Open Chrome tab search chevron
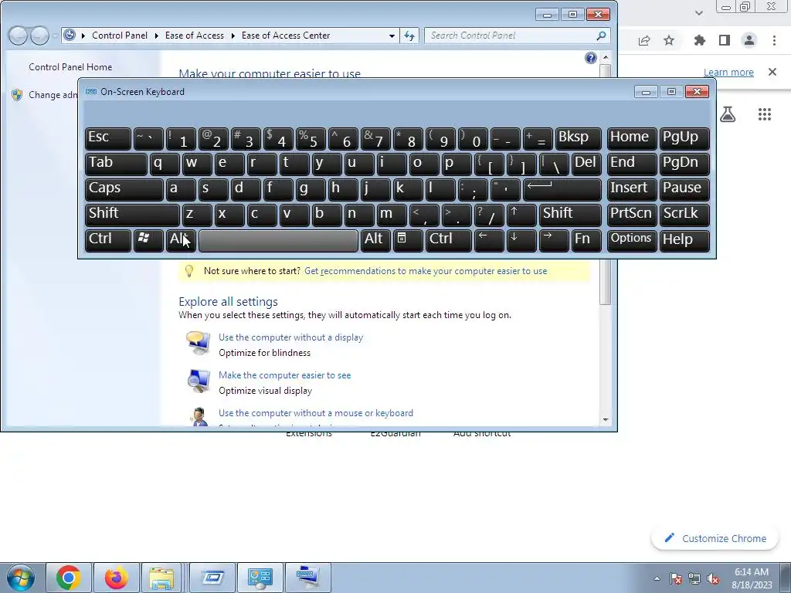 tap(698, 13)
